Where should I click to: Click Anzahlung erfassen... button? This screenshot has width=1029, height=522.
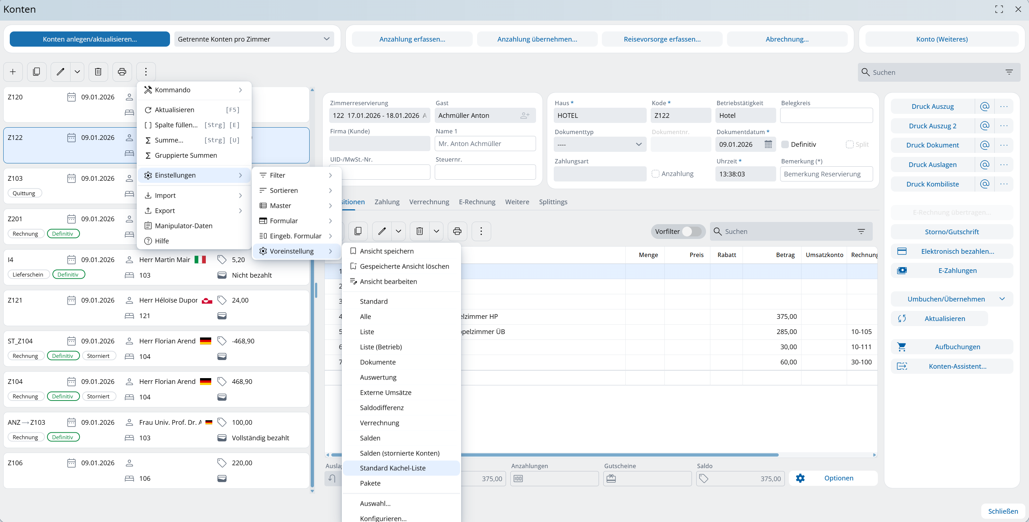[x=412, y=39]
